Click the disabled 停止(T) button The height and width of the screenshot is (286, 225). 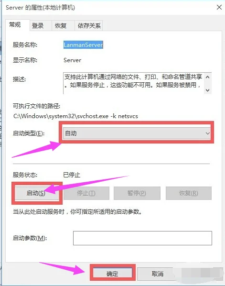click(x=86, y=193)
